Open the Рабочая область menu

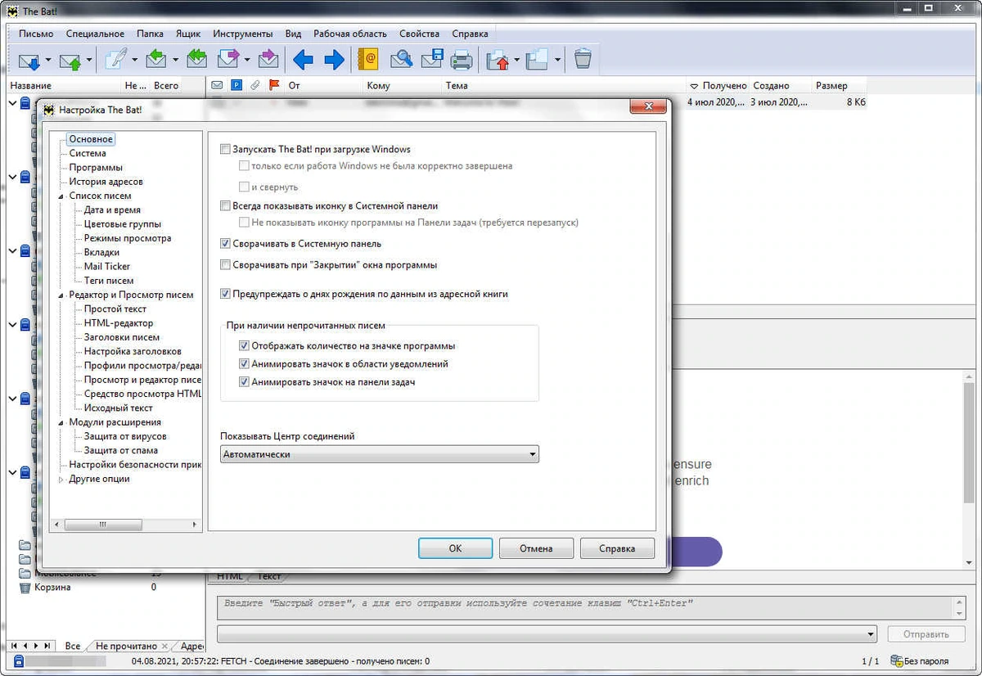click(350, 34)
